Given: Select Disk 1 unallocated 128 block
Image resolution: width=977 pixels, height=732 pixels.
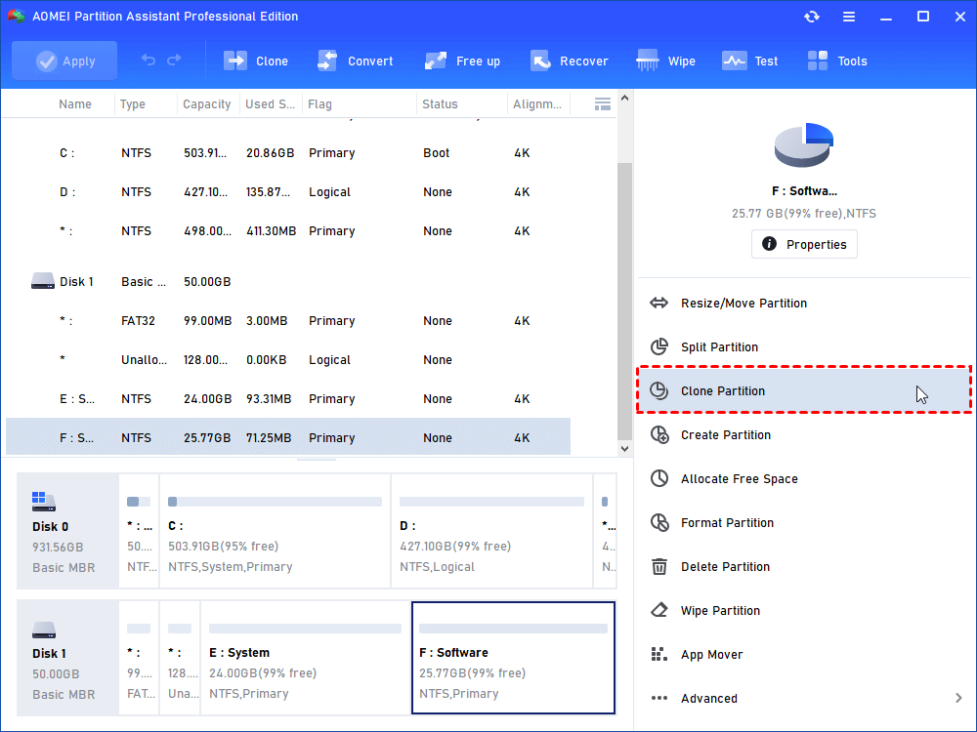Looking at the screenshot, I should (x=180, y=658).
